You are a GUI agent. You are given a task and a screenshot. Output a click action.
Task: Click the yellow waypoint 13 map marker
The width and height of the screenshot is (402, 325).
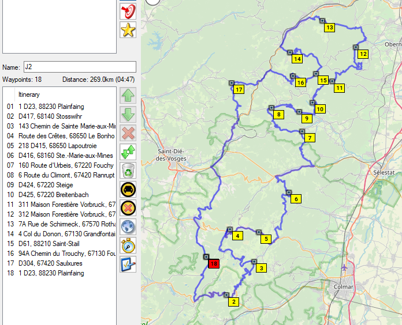coord(329,27)
